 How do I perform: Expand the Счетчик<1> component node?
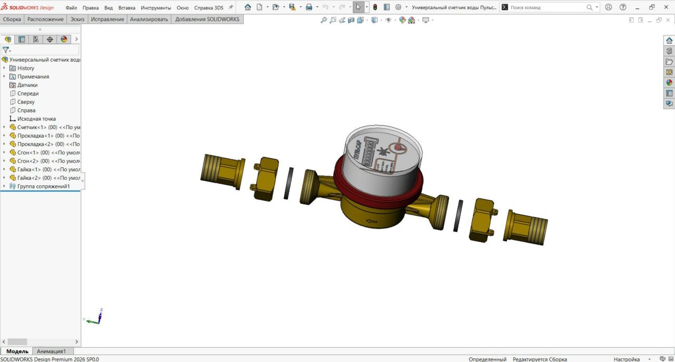tap(4, 127)
